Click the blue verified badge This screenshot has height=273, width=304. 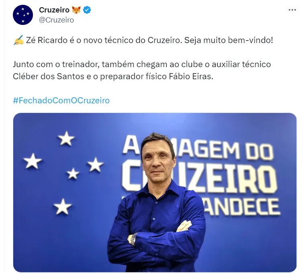point(87,10)
